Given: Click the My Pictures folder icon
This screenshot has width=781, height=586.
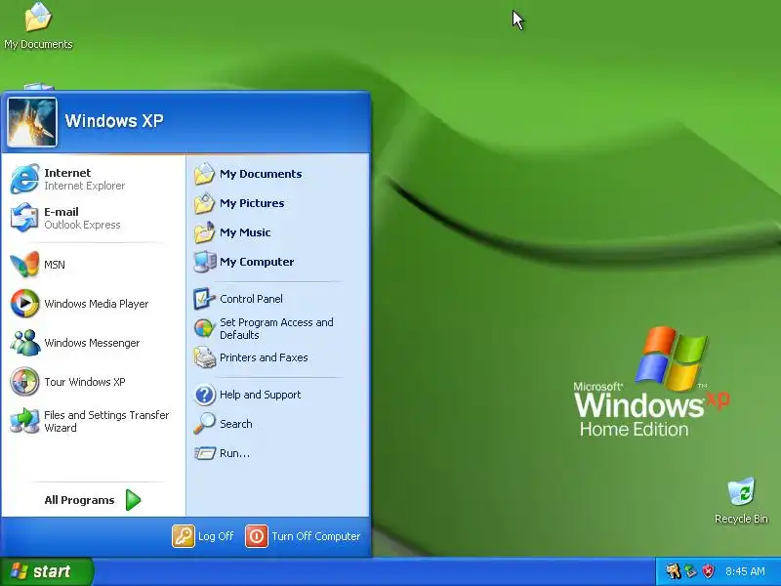Looking at the screenshot, I should (204, 203).
